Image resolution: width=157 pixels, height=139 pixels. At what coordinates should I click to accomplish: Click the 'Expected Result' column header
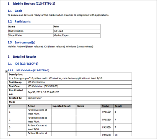tap(64, 106)
